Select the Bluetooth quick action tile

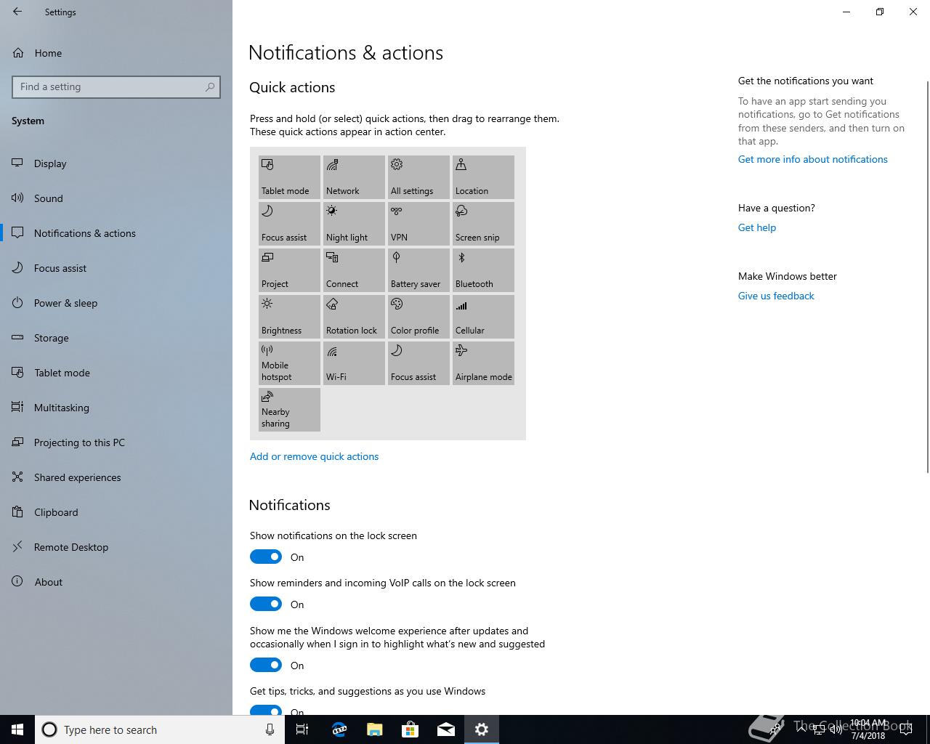(x=483, y=270)
